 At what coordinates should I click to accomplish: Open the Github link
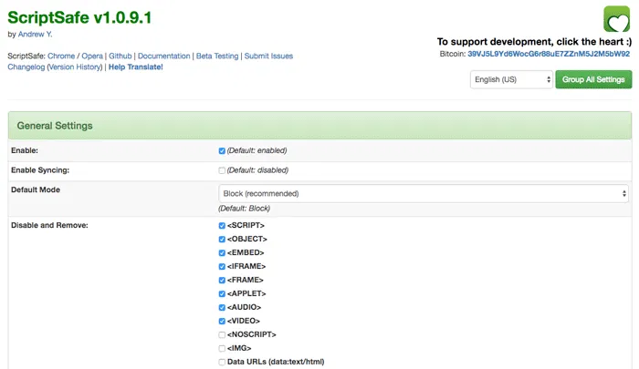(x=120, y=56)
